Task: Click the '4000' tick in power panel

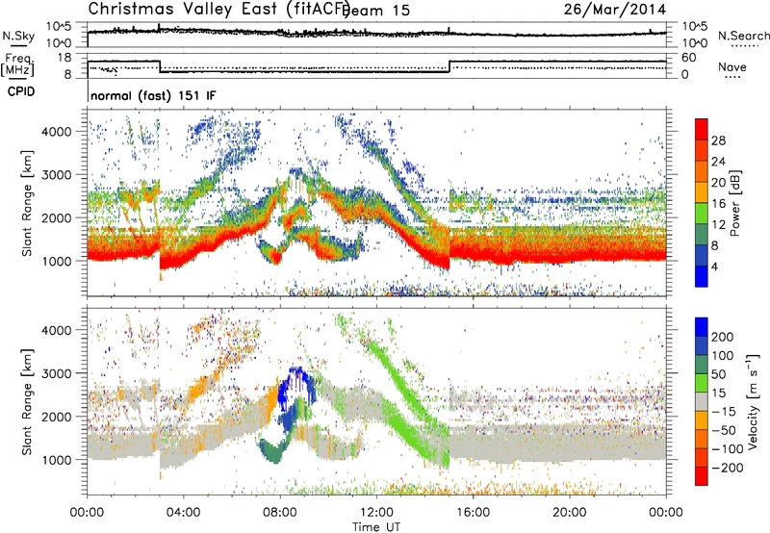Action: (x=56, y=131)
